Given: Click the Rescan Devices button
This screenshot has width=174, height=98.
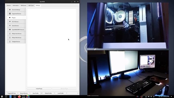Looking at the screenshot, I should point(24,93).
